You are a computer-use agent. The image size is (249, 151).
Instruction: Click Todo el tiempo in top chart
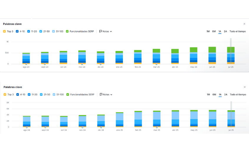point(238,31)
